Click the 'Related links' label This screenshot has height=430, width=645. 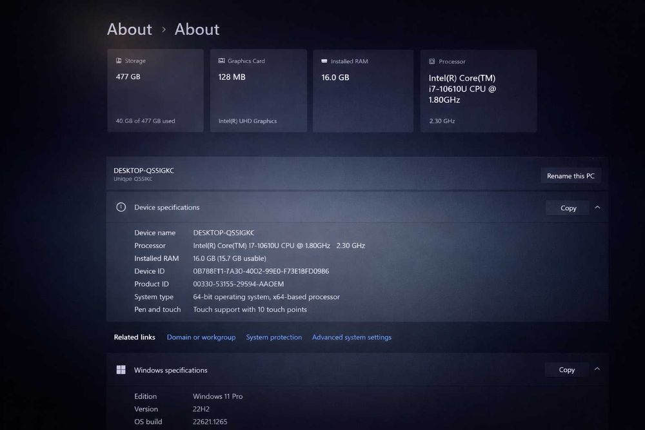click(x=135, y=337)
